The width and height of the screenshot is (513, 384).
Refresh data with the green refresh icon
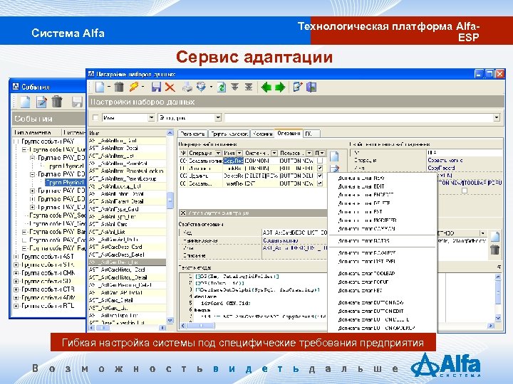click(222, 87)
